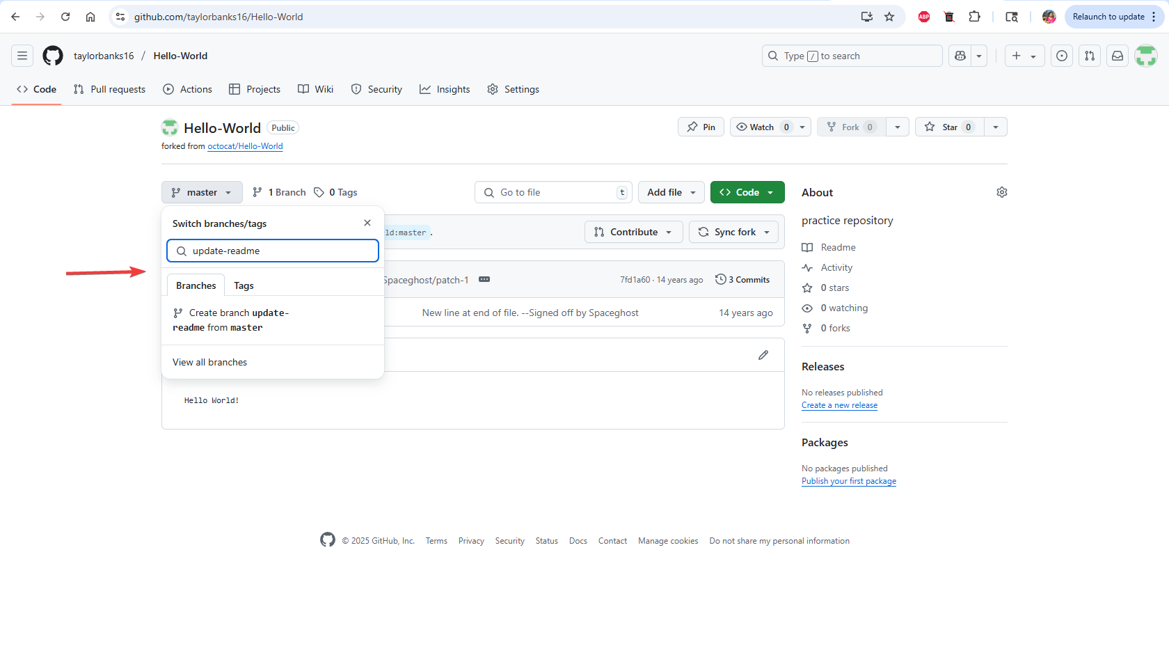Expand the Contribute dropdown

[x=633, y=232]
